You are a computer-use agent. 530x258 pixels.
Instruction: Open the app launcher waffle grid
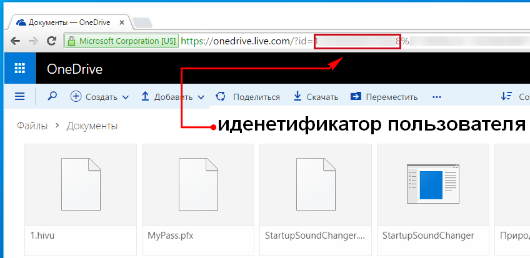[x=19, y=68]
